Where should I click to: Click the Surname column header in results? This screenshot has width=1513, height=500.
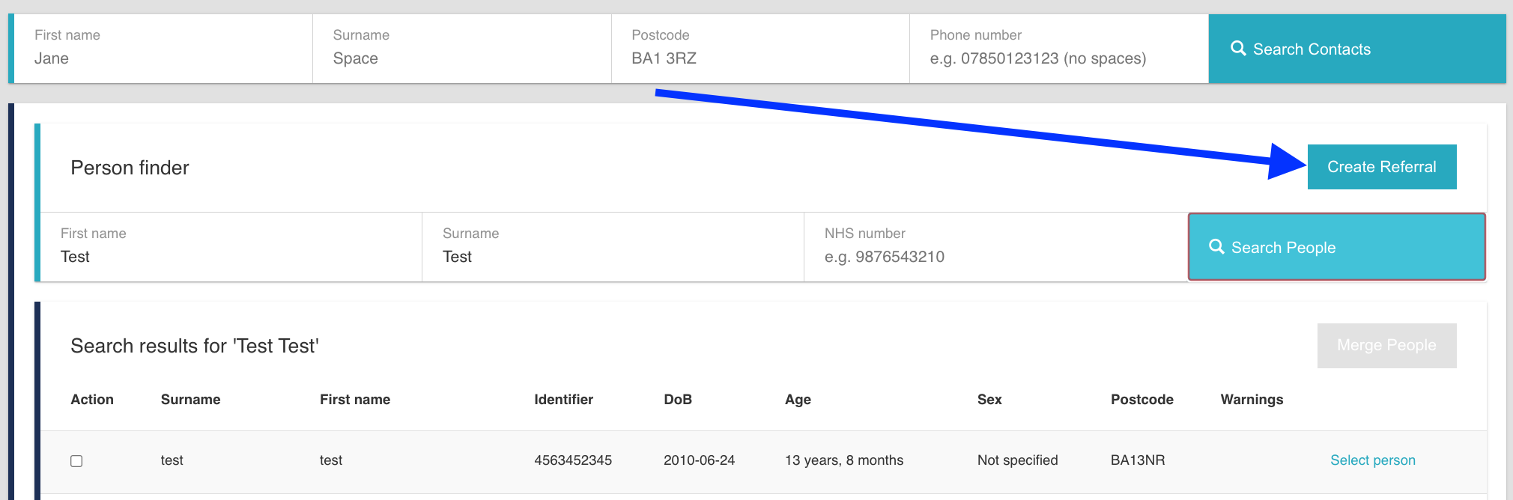tap(190, 400)
